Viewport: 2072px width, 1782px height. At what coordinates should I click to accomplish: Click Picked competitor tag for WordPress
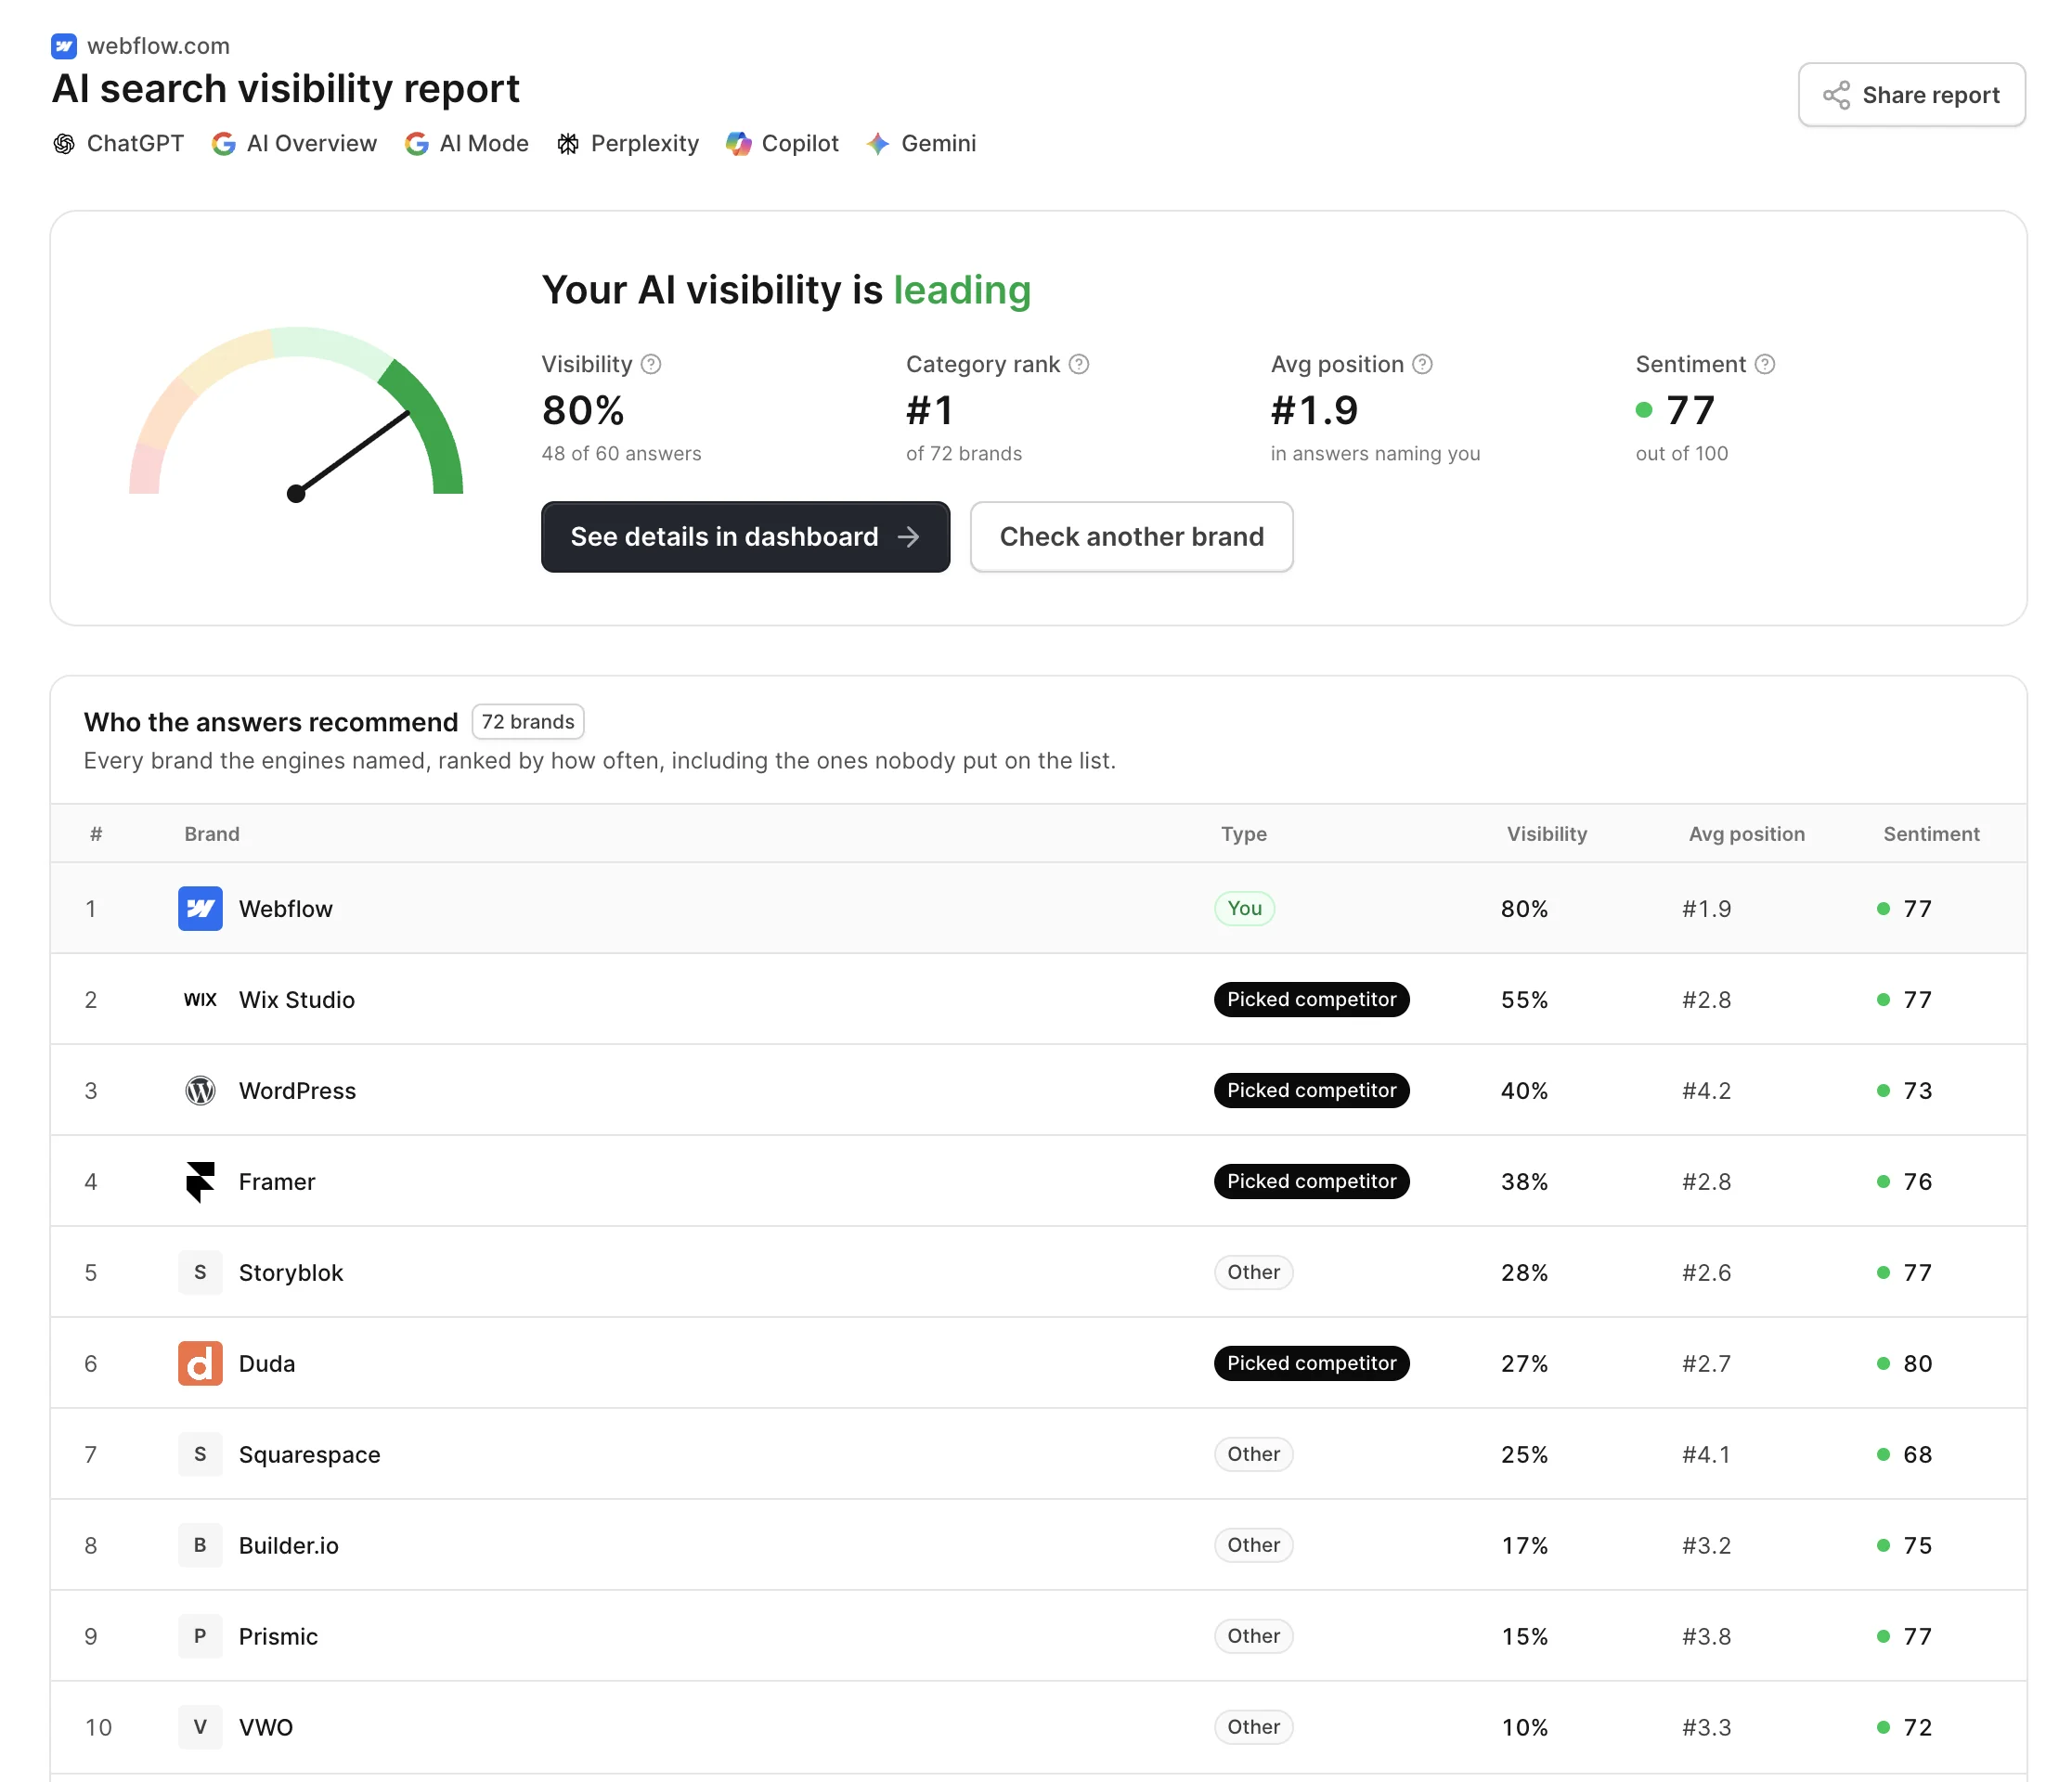1312,1091
